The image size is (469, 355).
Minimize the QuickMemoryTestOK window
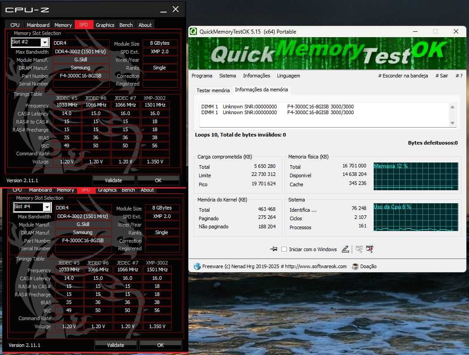click(x=415, y=31)
